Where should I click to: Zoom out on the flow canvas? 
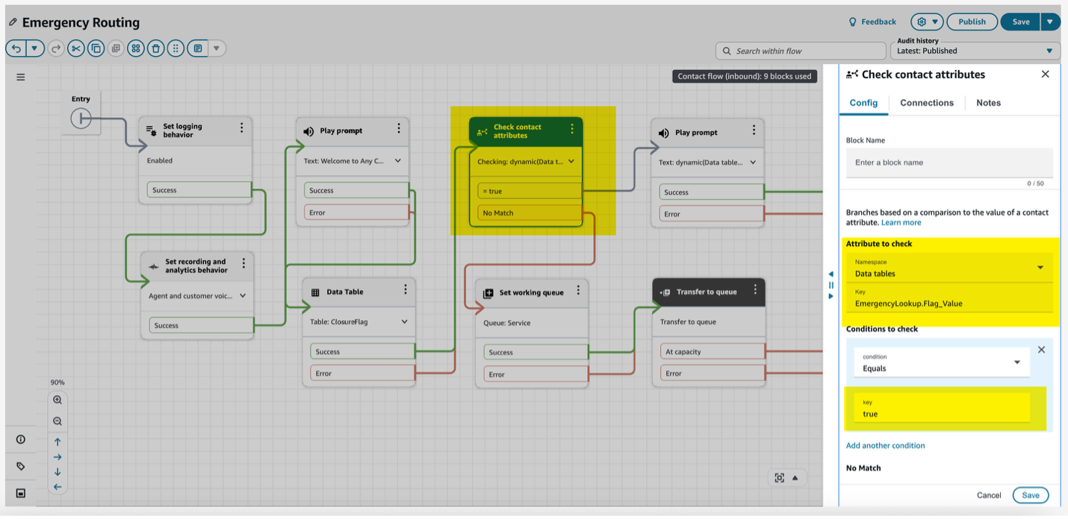pyautogui.click(x=58, y=421)
